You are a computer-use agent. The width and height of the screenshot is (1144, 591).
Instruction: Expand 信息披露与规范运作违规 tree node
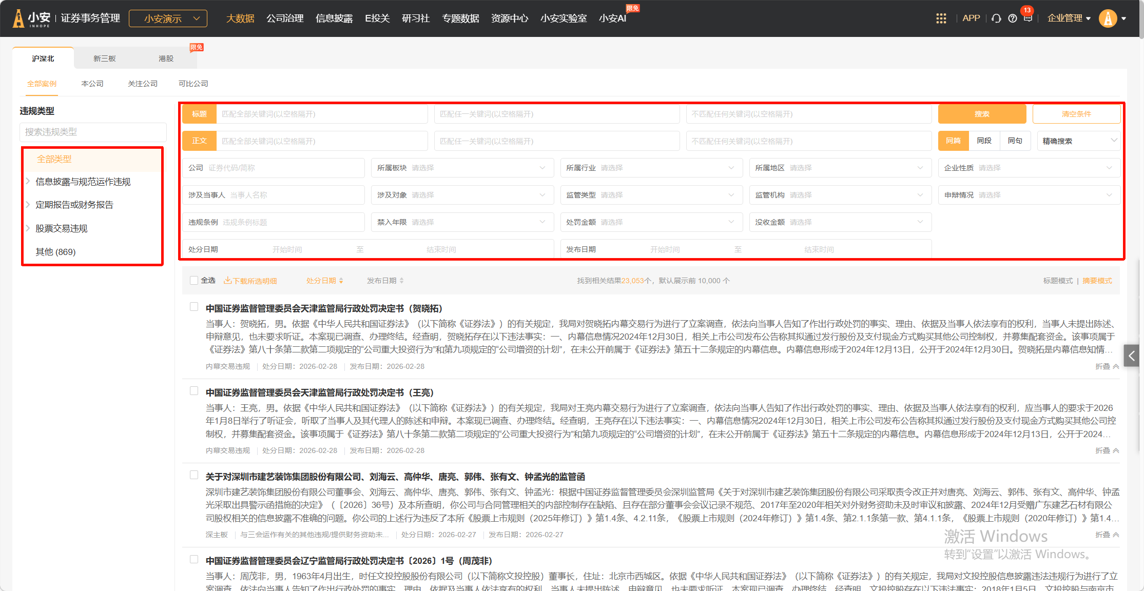28,181
